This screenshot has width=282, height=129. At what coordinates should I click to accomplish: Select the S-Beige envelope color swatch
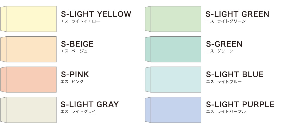coord(29,49)
